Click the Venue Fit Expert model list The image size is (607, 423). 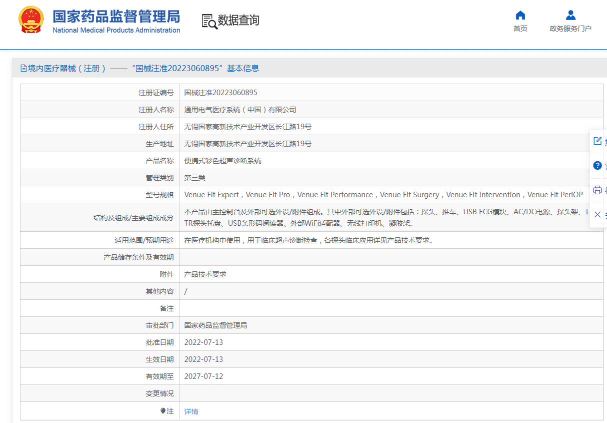[x=383, y=195]
